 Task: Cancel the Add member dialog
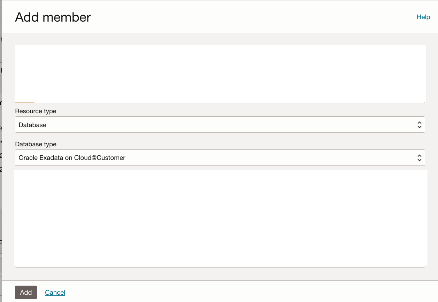click(55, 293)
